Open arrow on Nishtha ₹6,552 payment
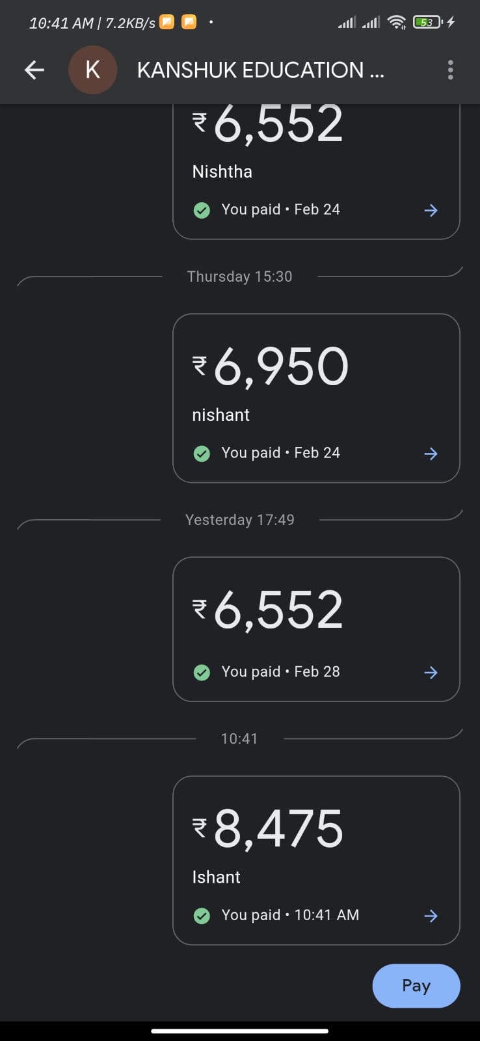The height and width of the screenshot is (1041, 480). pyautogui.click(x=431, y=210)
